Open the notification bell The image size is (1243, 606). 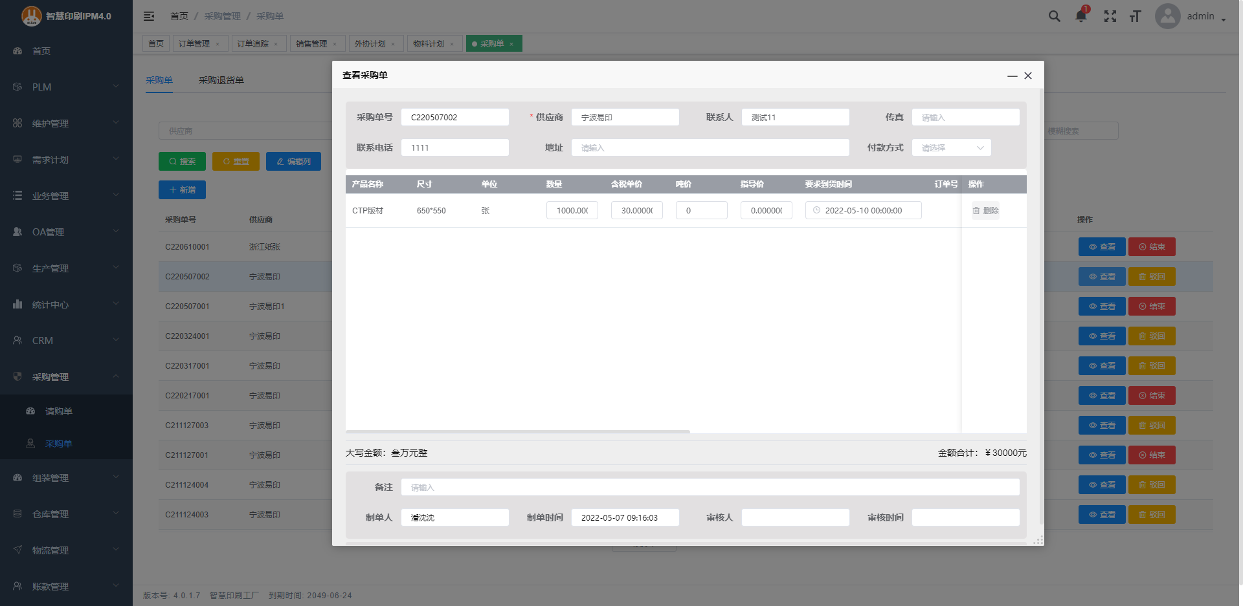point(1081,16)
